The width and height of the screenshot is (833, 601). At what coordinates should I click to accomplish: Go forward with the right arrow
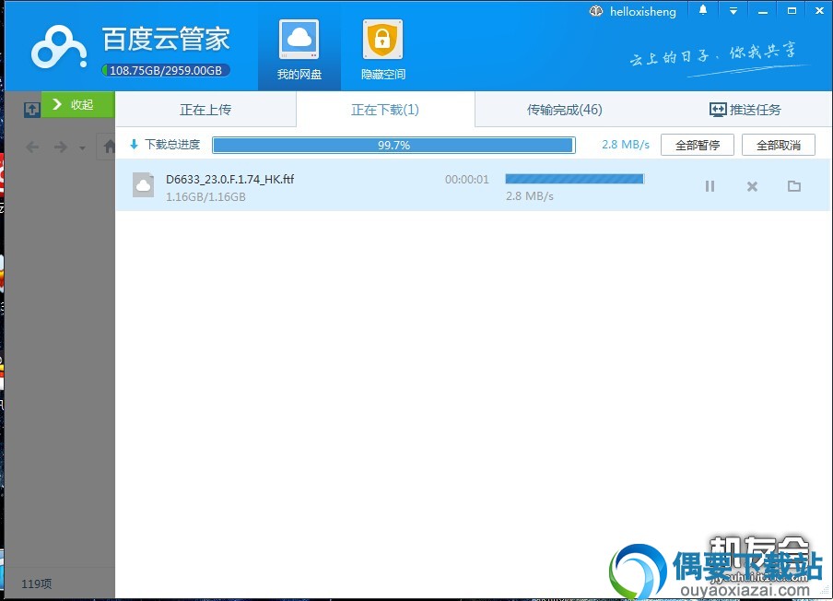pyautogui.click(x=61, y=147)
